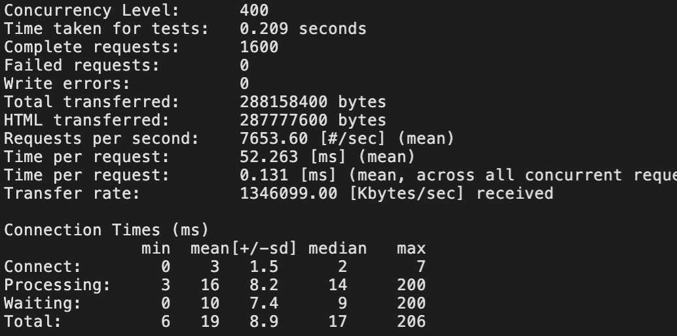Click the Connection Times (ms) heading

pos(106,230)
